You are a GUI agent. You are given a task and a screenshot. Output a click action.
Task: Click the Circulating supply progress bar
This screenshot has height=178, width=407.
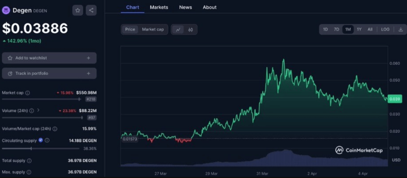click(41, 149)
